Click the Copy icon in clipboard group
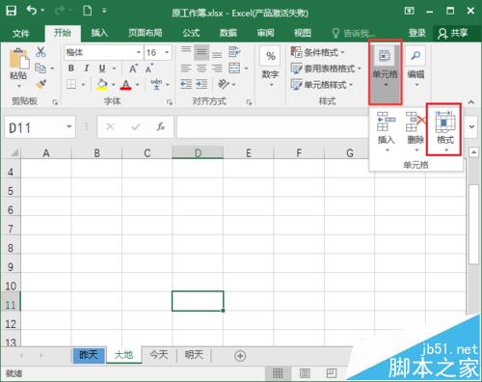482x382 pixels. point(40,68)
